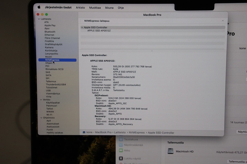The width and height of the screenshot is (247, 164).
Task: Select Ethernet in the sidebar
Action: [49, 35]
